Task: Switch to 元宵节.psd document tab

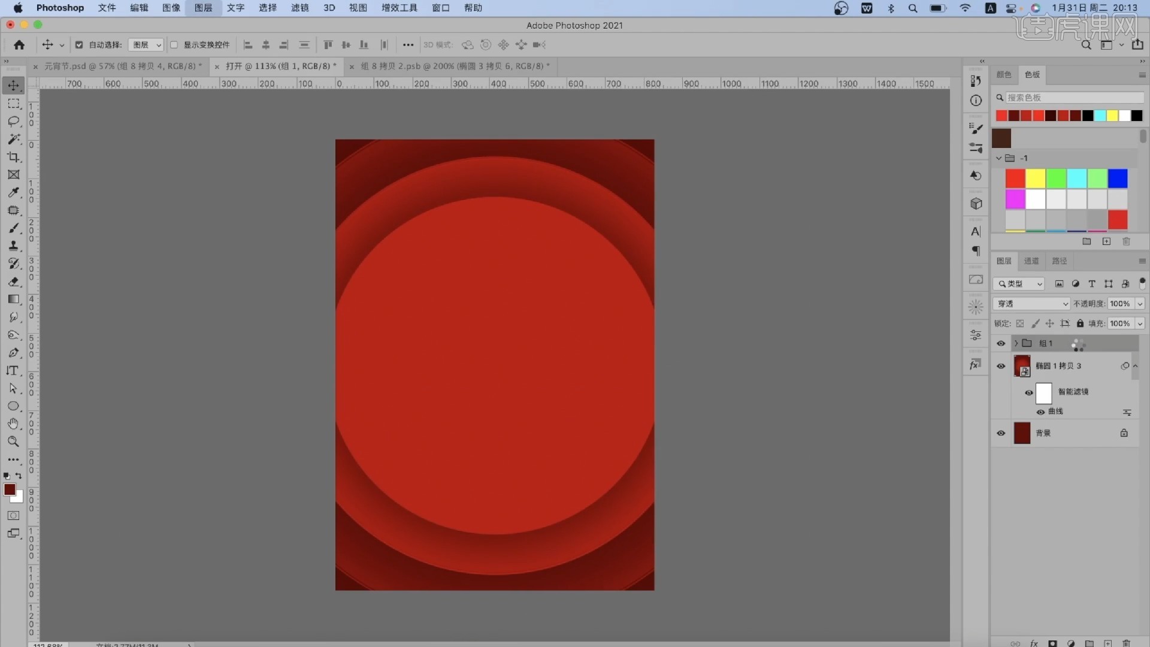Action: [x=123, y=66]
